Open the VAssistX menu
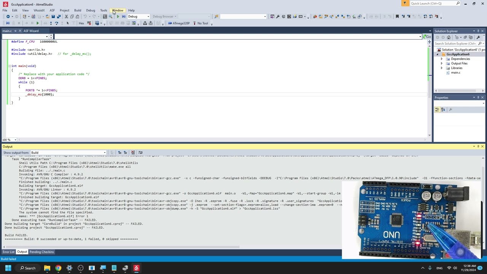The image size is (487, 274). point(39,10)
